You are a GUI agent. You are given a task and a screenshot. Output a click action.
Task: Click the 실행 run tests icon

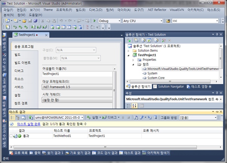(89, 117)
